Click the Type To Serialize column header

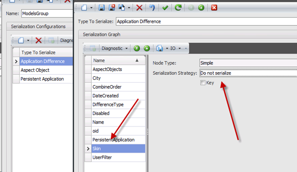[46, 53]
